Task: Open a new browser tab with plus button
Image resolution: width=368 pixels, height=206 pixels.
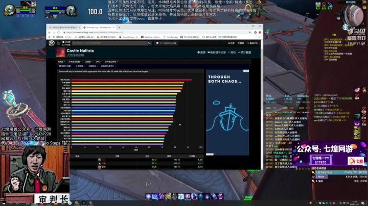Action: (119, 28)
